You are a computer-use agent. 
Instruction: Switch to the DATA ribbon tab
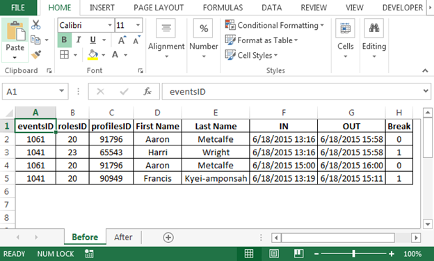click(x=271, y=8)
